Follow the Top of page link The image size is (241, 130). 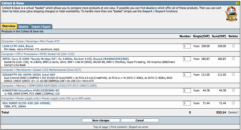coord(101,127)
